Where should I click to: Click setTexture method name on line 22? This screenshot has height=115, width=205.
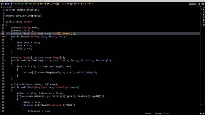(x=35, y=60)
